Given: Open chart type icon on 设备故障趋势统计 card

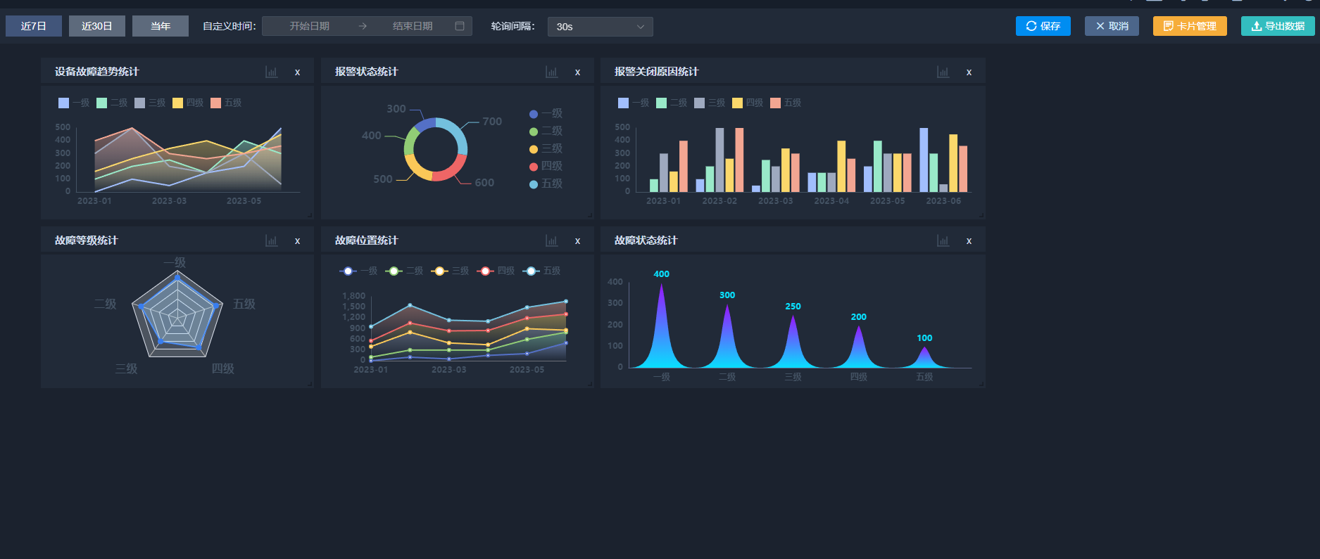Looking at the screenshot, I should 271,72.
